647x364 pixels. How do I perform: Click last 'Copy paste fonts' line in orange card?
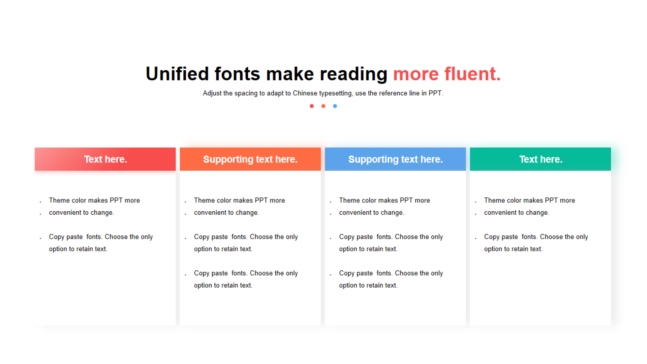click(x=246, y=273)
